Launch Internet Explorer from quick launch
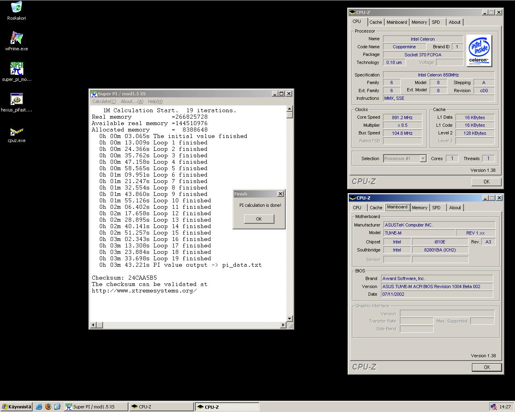Image resolution: width=515 pixels, height=412 pixels. [39, 407]
